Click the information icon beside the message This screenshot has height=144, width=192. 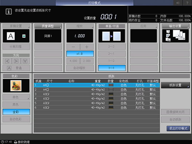[x=9, y=12]
